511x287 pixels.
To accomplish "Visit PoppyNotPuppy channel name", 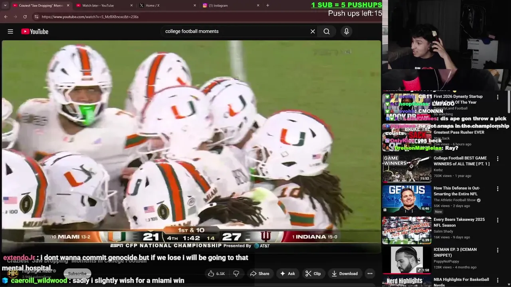I will [446, 261].
